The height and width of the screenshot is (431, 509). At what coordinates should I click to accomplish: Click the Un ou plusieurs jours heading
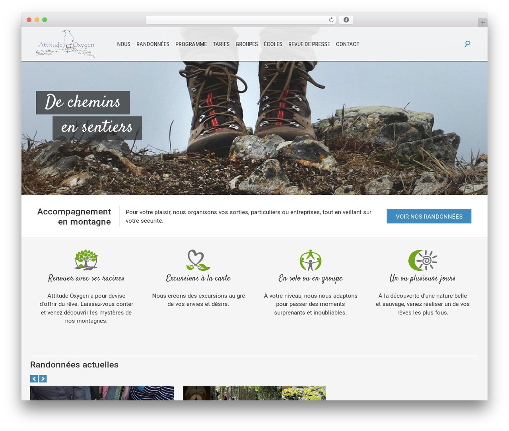[x=423, y=279]
